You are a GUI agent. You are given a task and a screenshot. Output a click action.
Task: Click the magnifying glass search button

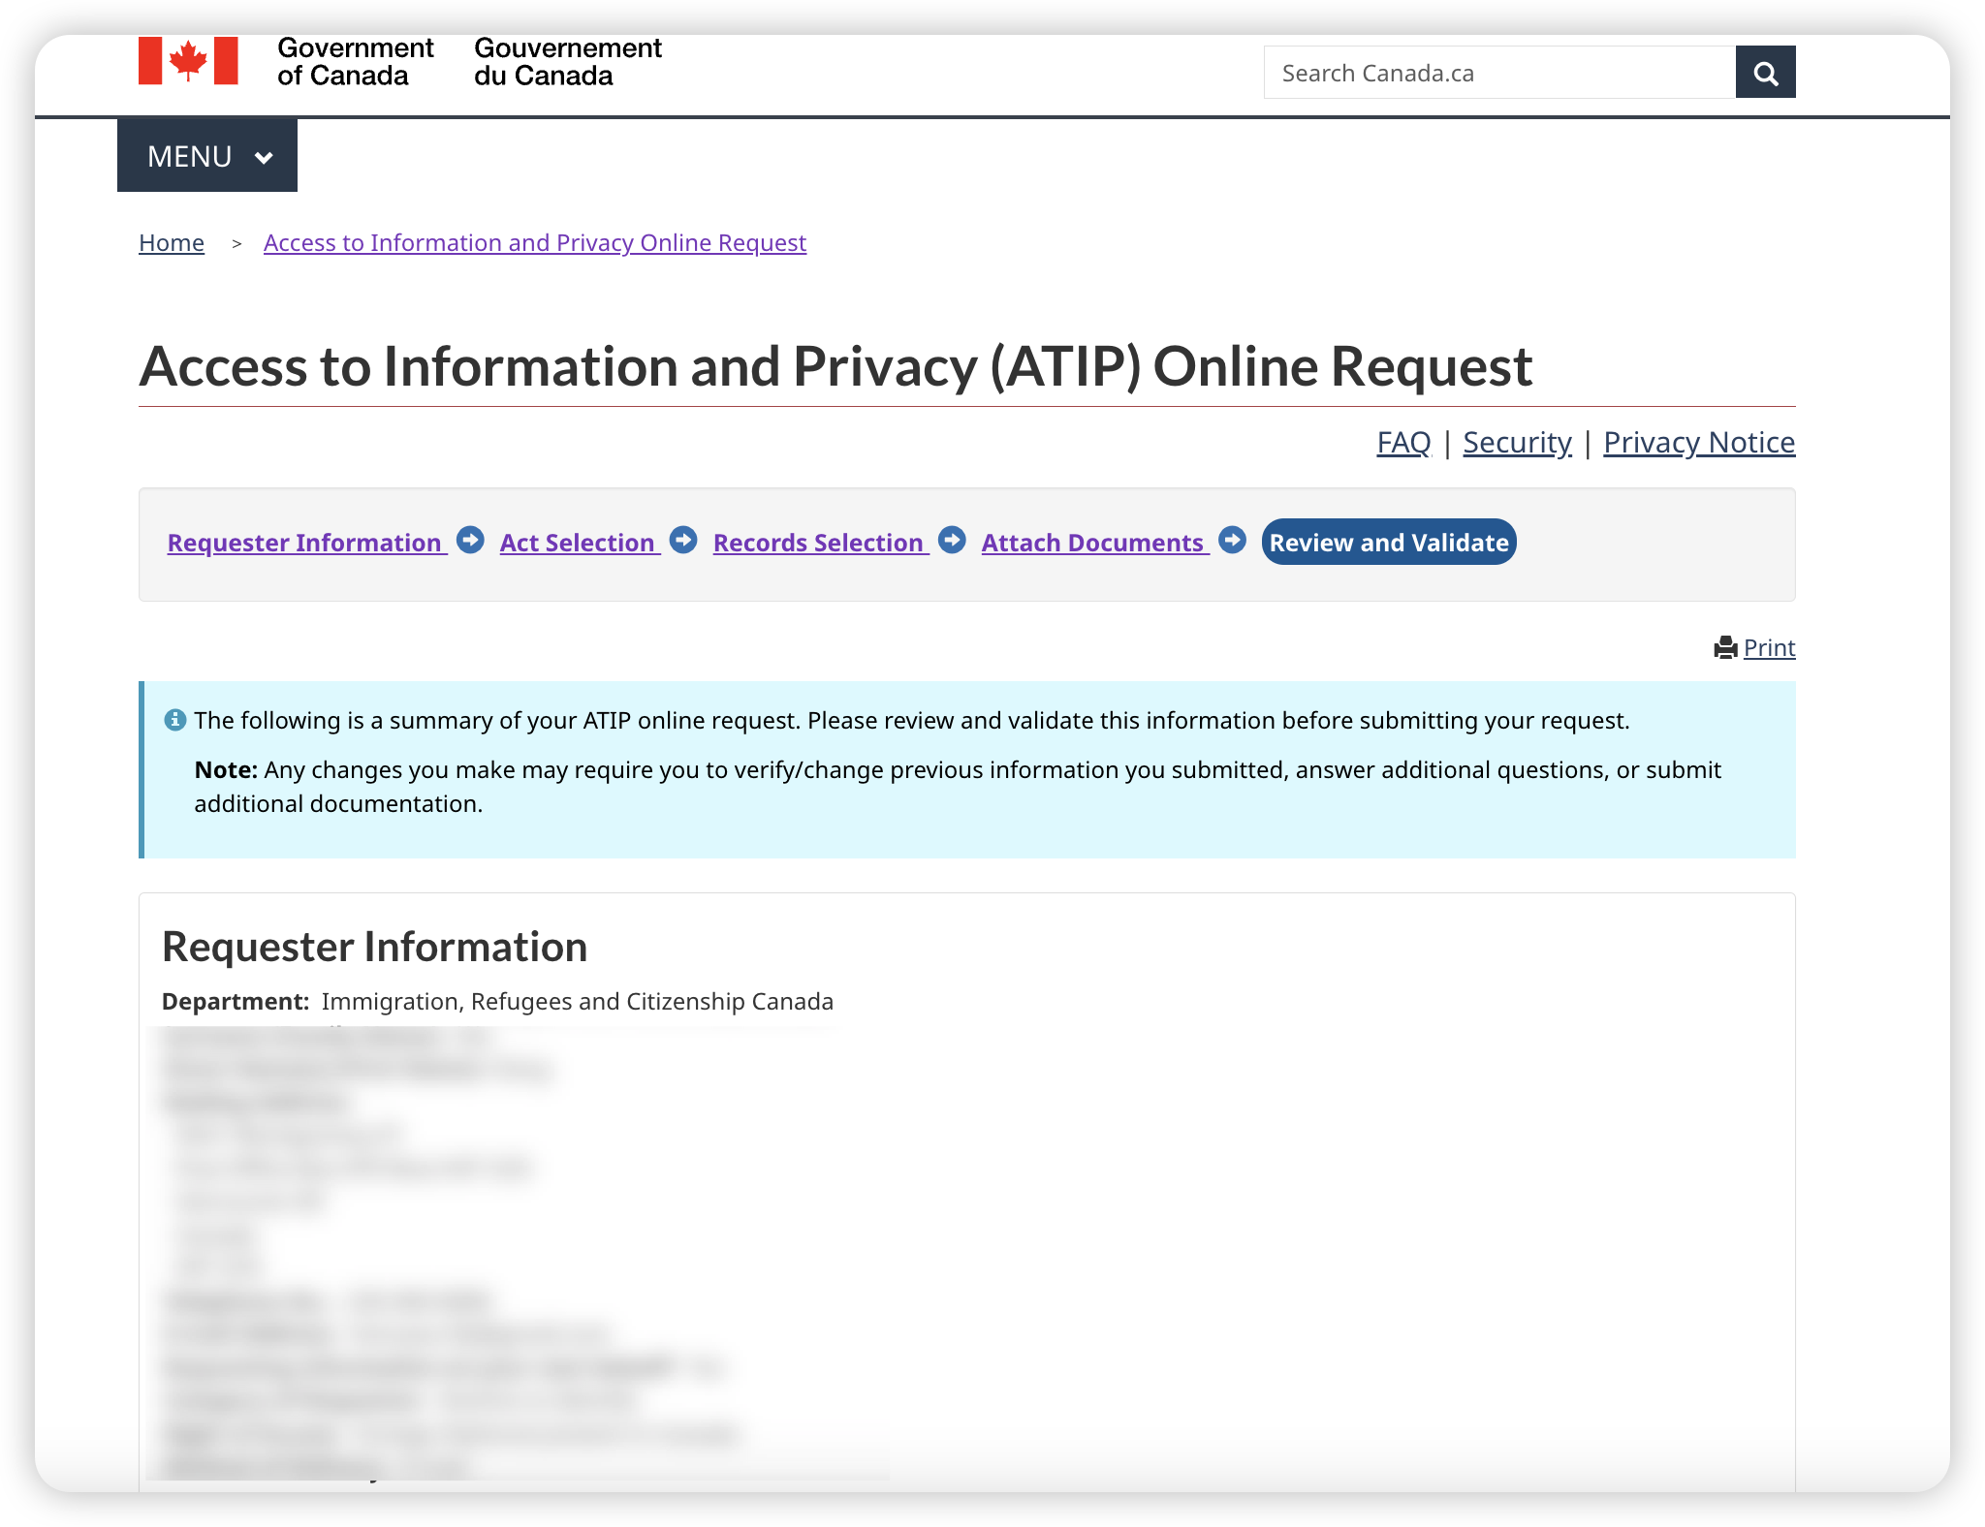click(x=1765, y=73)
